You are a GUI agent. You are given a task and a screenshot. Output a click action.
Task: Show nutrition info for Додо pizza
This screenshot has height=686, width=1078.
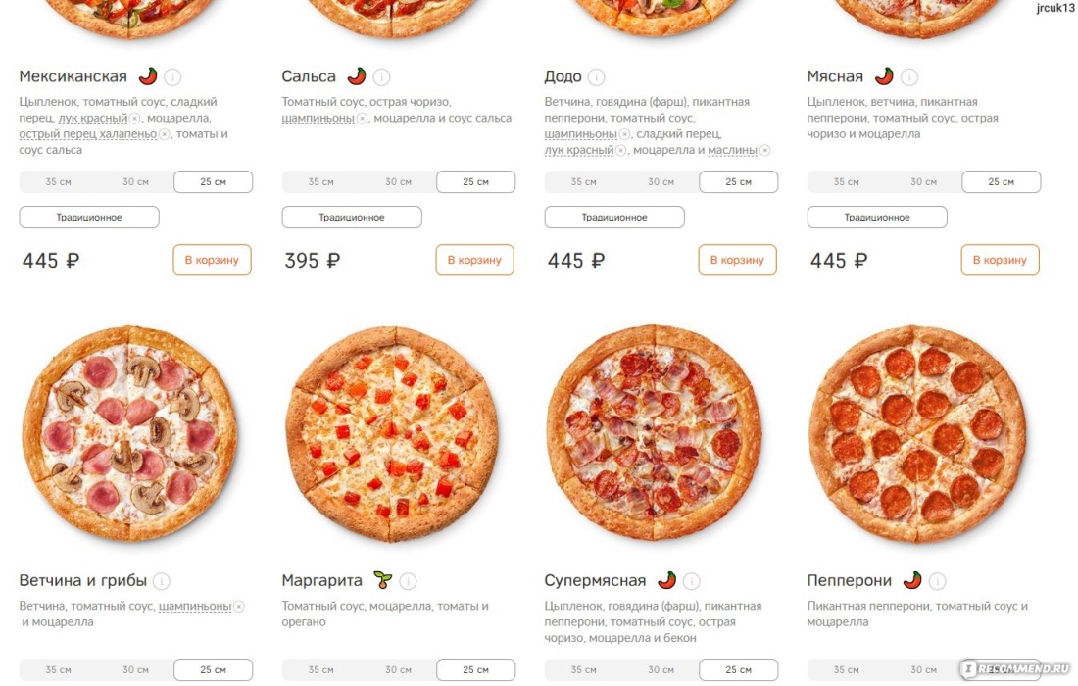(x=597, y=77)
